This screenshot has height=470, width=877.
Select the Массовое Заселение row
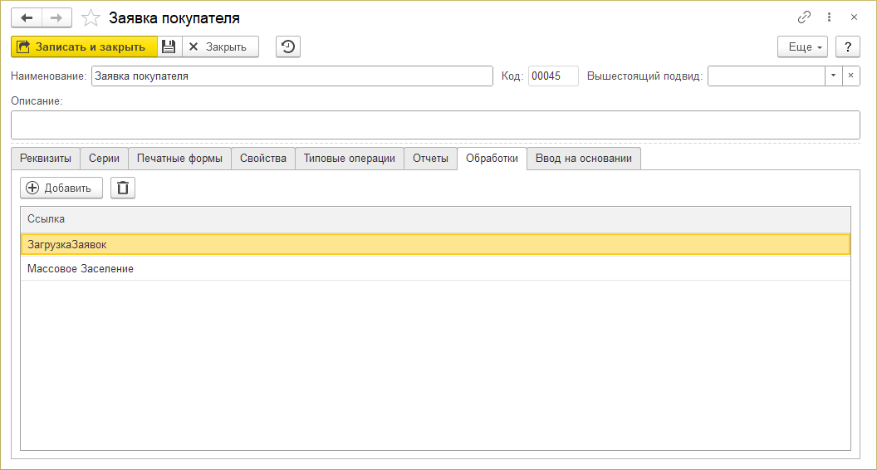point(436,268)
